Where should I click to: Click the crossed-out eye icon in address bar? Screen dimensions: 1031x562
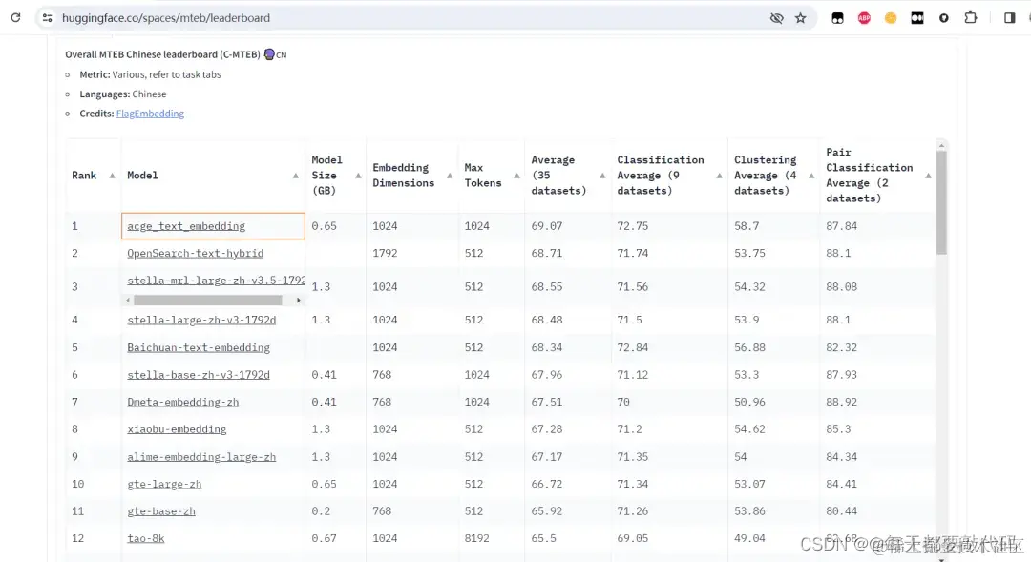(x=776, y=18)
